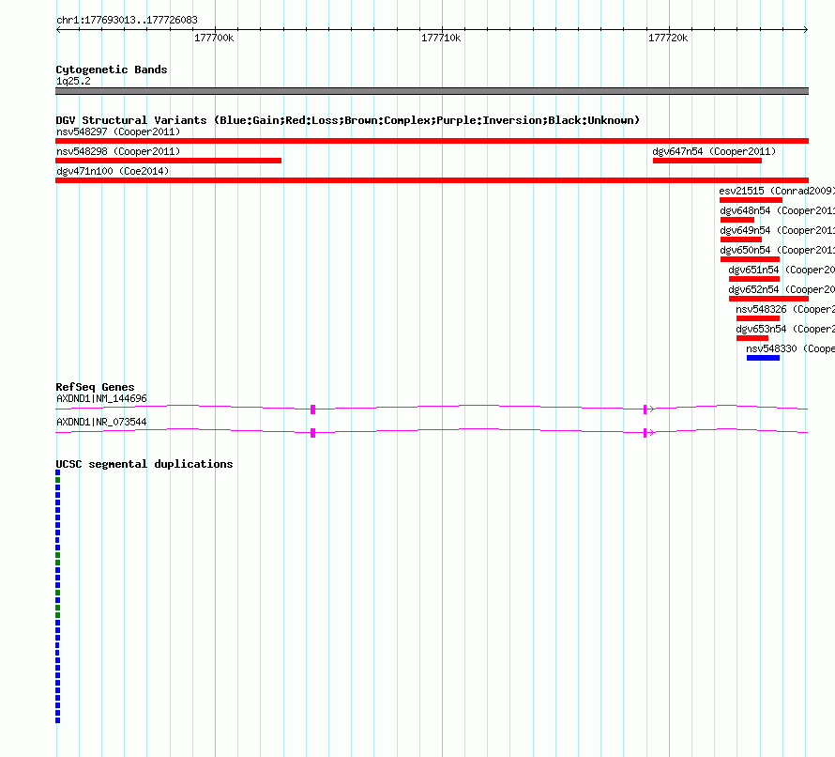Click the red bar under nsv548326
This screenshot has width=835, height=757.
click(x=758, y=318)
